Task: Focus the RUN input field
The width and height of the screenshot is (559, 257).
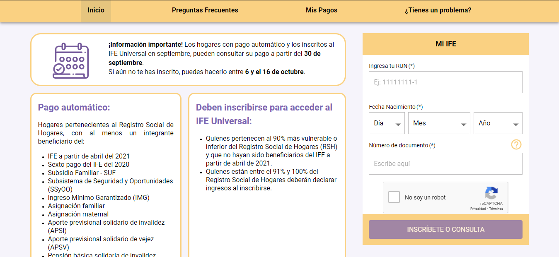Action: (445, 82)
